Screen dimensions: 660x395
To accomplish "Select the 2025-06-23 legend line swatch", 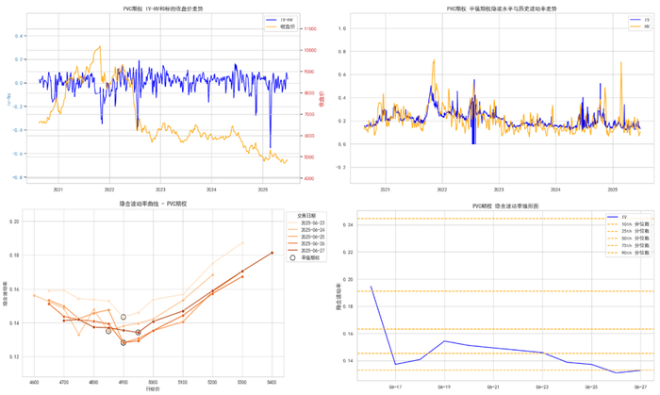I will 292,222.
